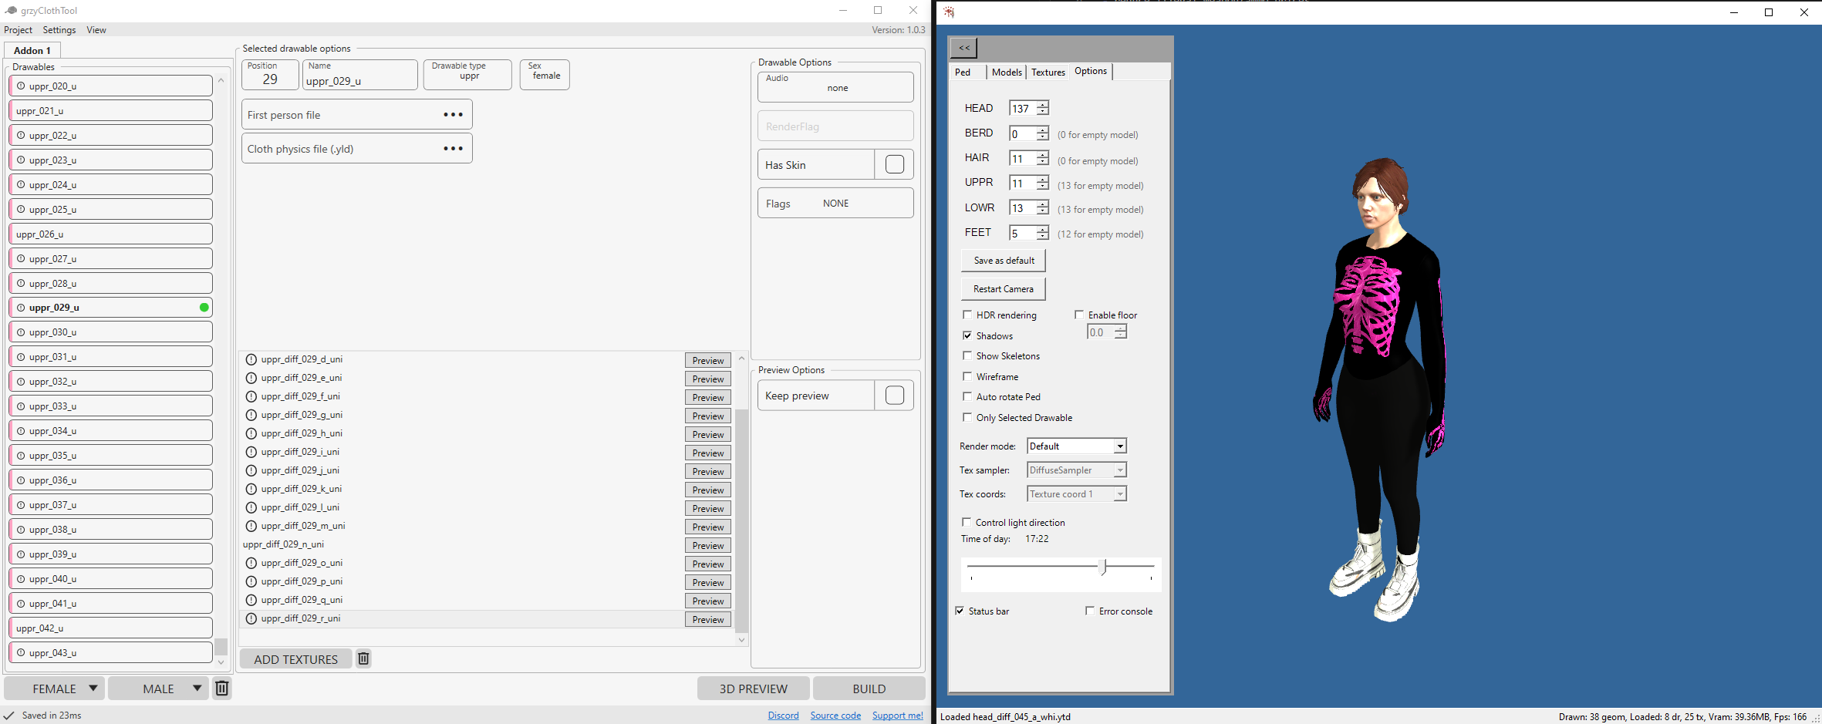
Task: Open the Source code link
Action: pos(835,716)
